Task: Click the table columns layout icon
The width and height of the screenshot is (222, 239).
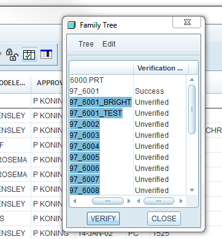Action: [46, 55]
